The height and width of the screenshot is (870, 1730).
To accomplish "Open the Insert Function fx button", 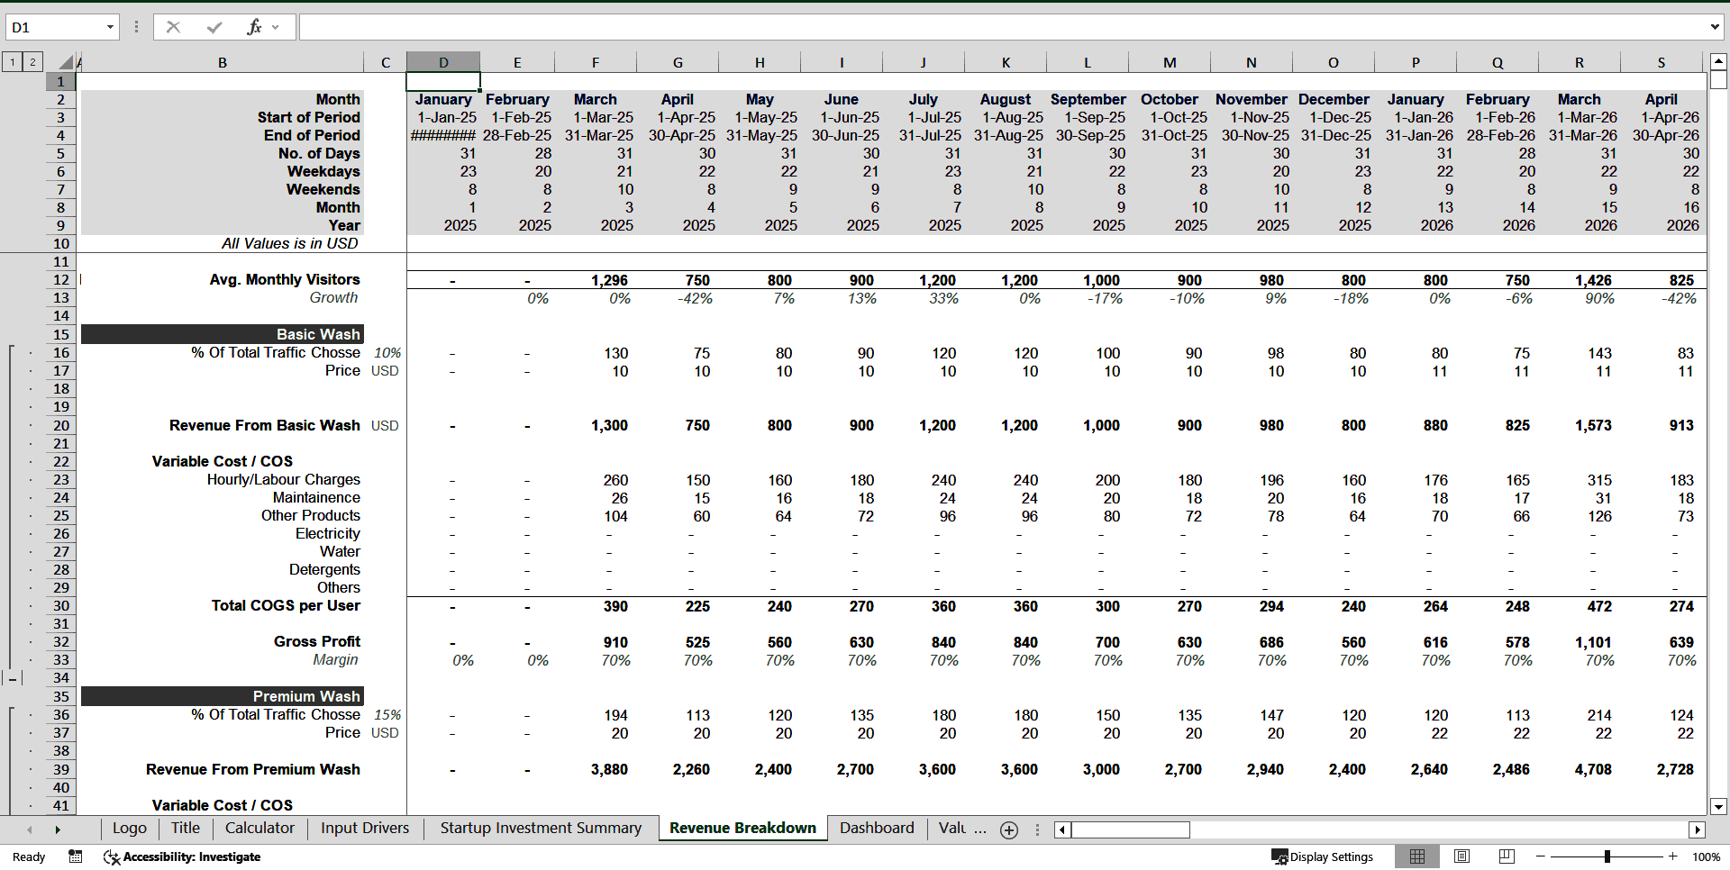I will coord(254,27).
